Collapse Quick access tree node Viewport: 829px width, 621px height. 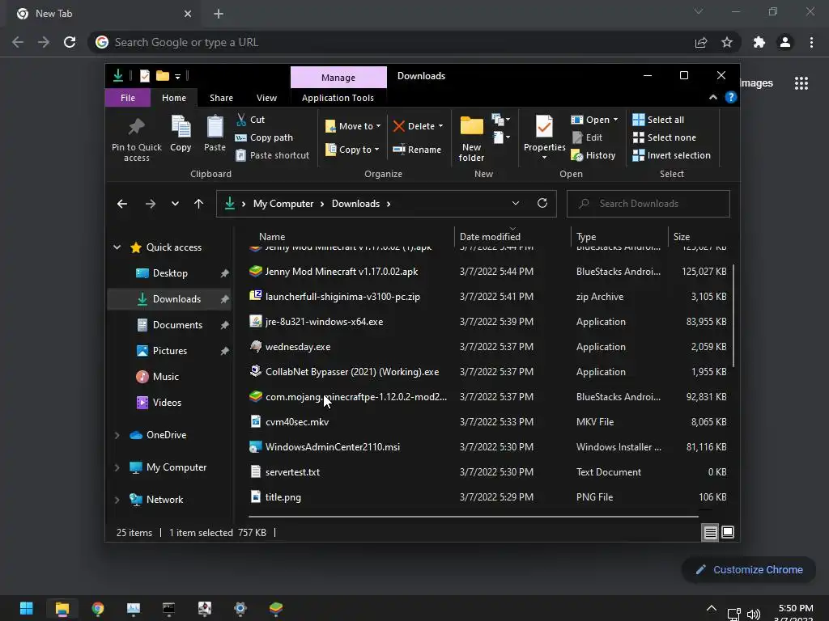point(117,247)
